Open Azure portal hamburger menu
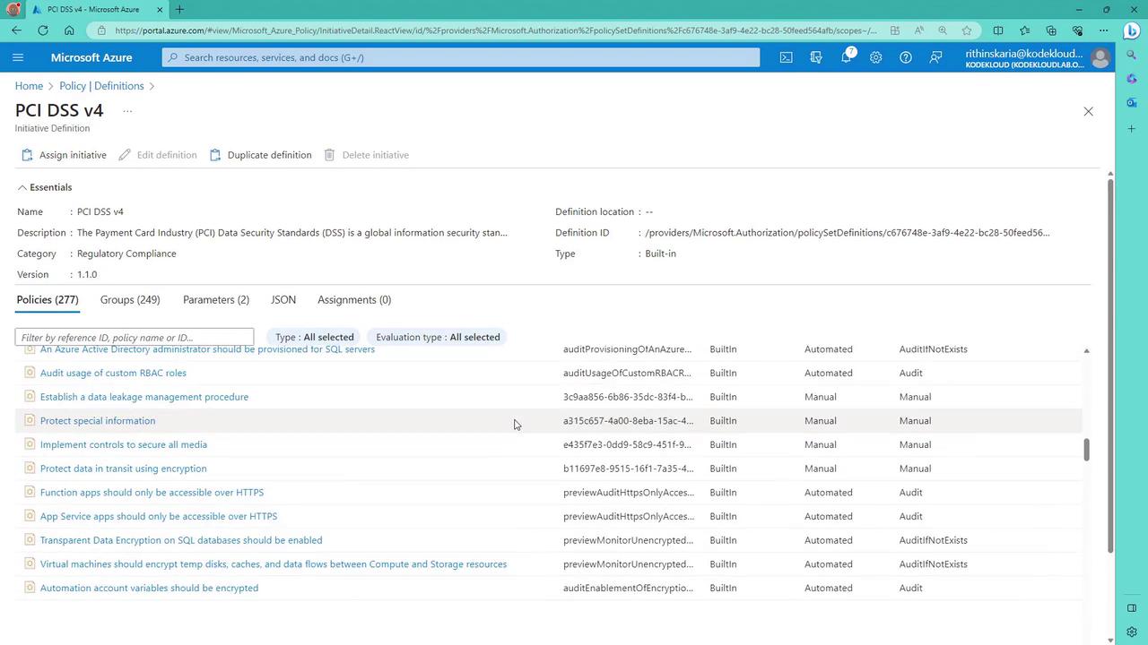1148x645 pixels. coord(18,57)
